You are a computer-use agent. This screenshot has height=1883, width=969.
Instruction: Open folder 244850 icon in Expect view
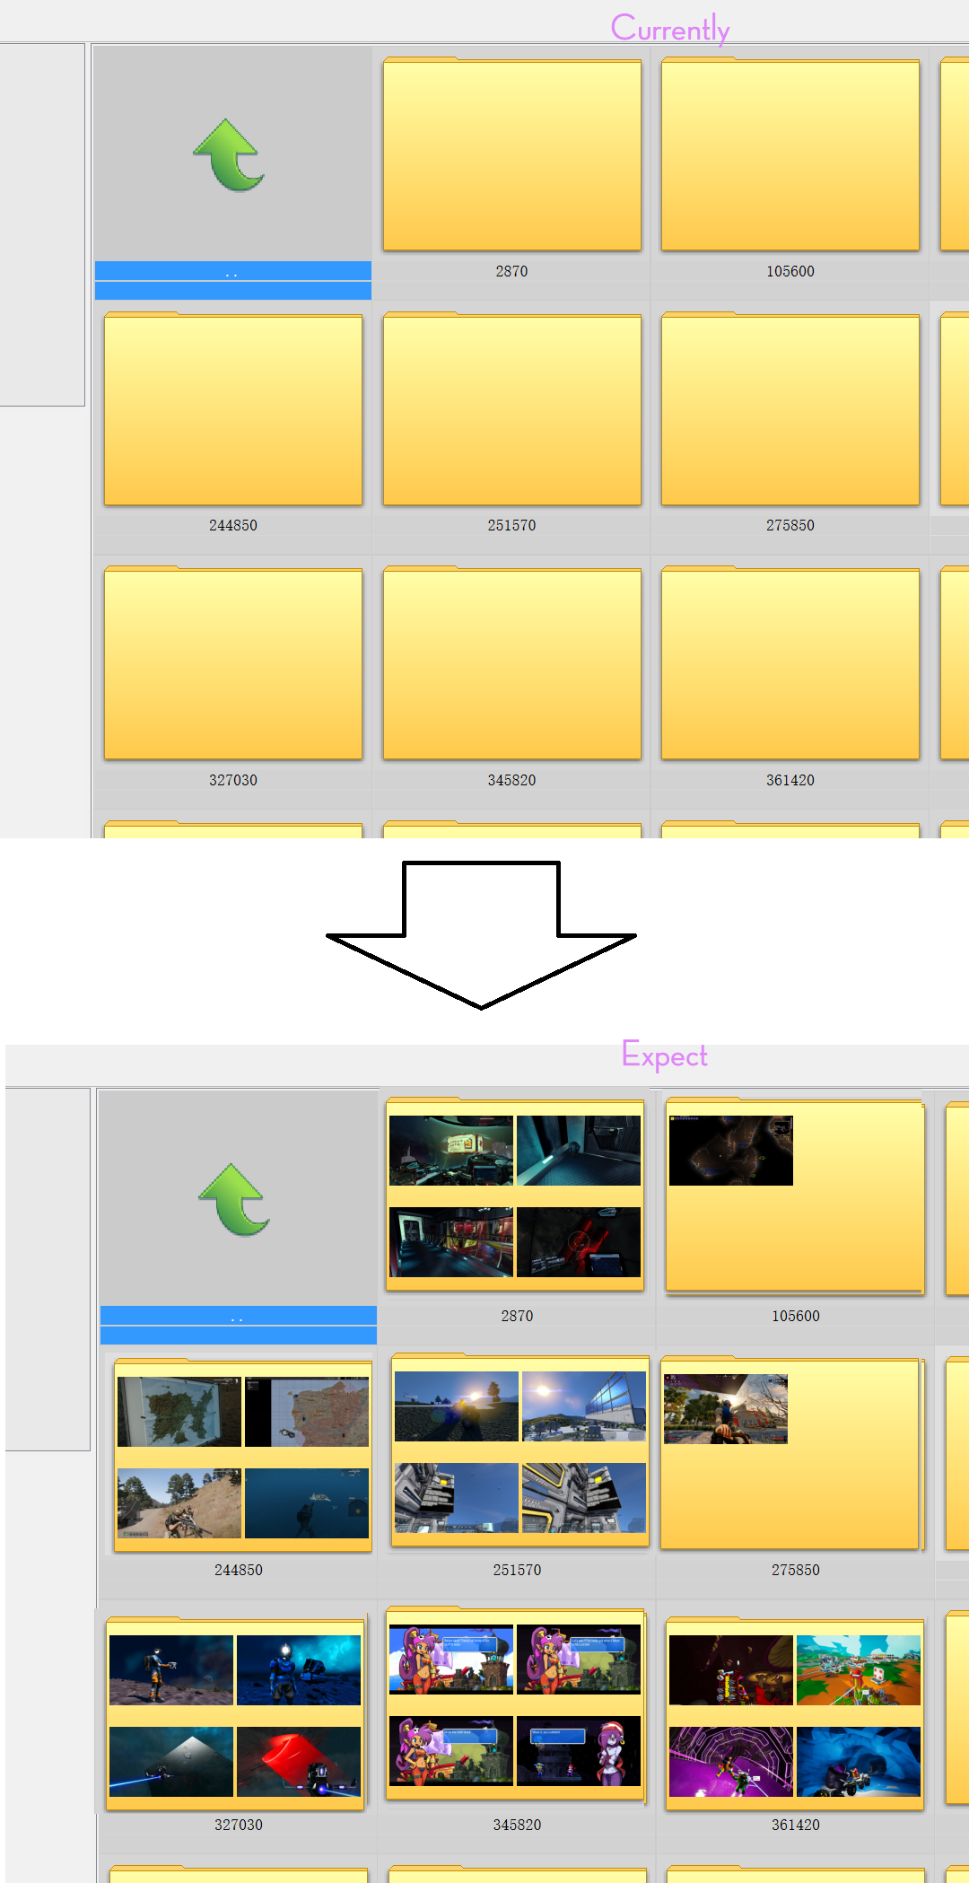pyautogui.click(x=243, y=1456)
